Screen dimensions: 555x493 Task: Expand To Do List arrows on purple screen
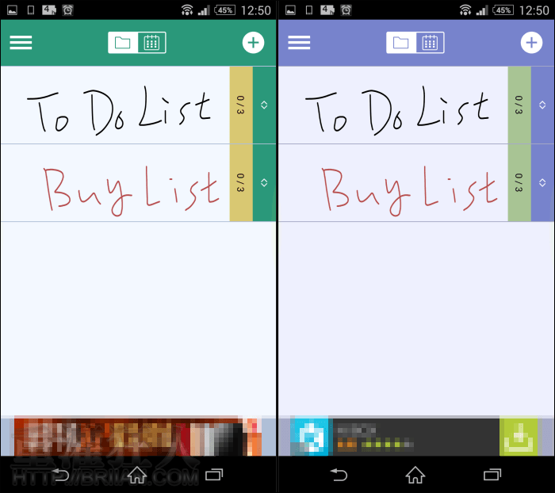(x=542, y=105)
